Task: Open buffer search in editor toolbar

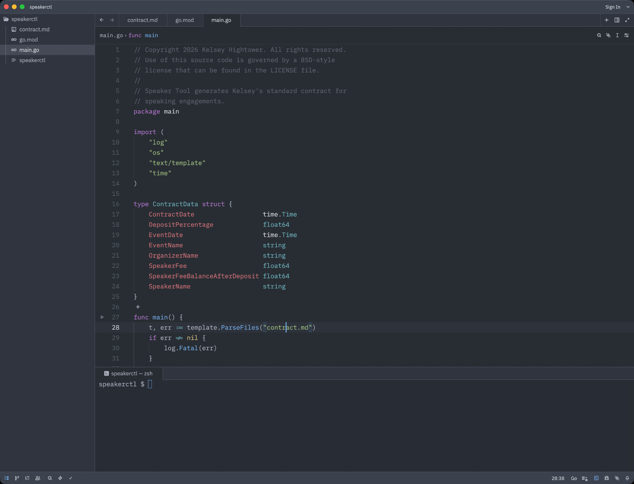Action: coord(599,35)
